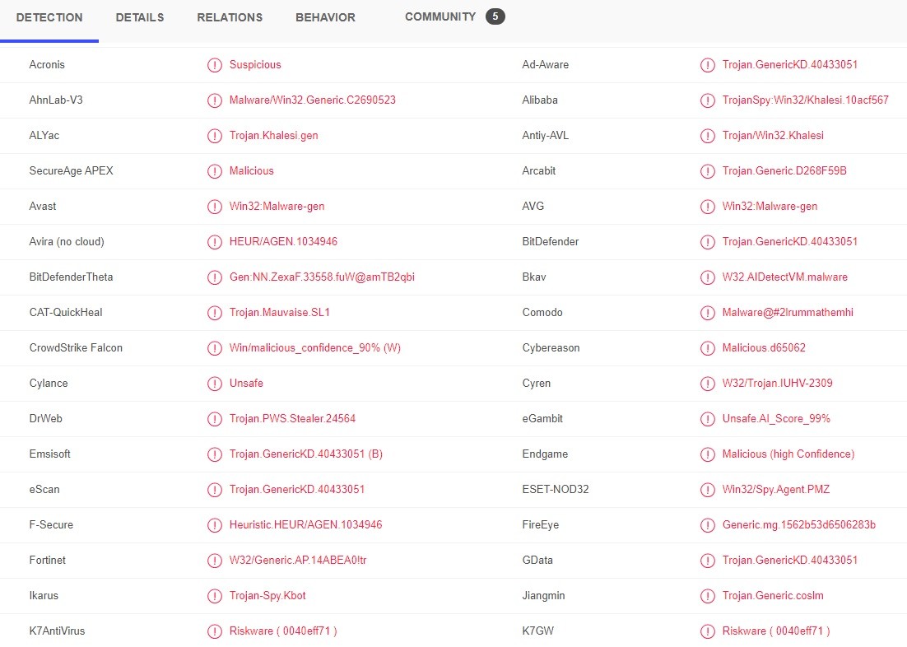Viewport: 907px width, 647px height.
Task: Click the alert icon in BitDefenderTheta row
Action: click(x=215, y=277)
